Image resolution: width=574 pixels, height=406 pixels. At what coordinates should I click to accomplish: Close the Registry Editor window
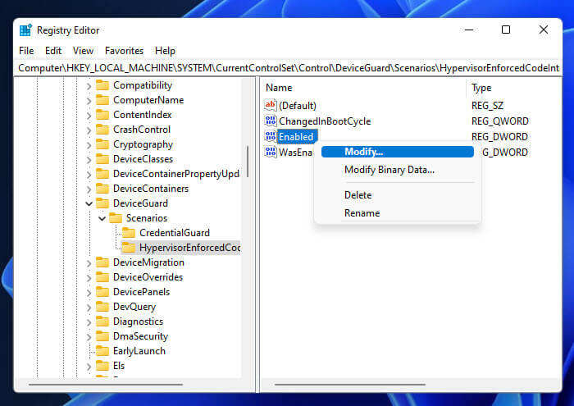543,30
